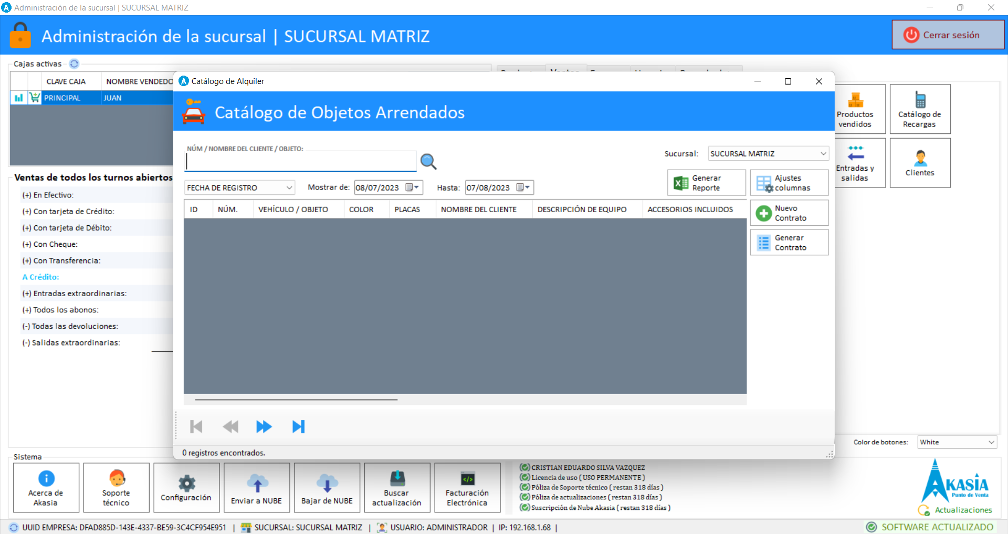Click the horizontal scrollbar under the table
Viewport: 1008px width, 534px height.
coord(296,400)
